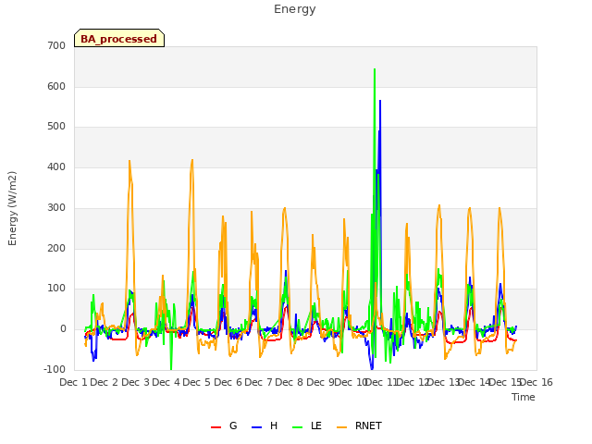Viewport: 592px width, 444px height.
Task: Click the Energy (W/m2) y-axis label
Action: pyautogui.click(x=12, y=208)
